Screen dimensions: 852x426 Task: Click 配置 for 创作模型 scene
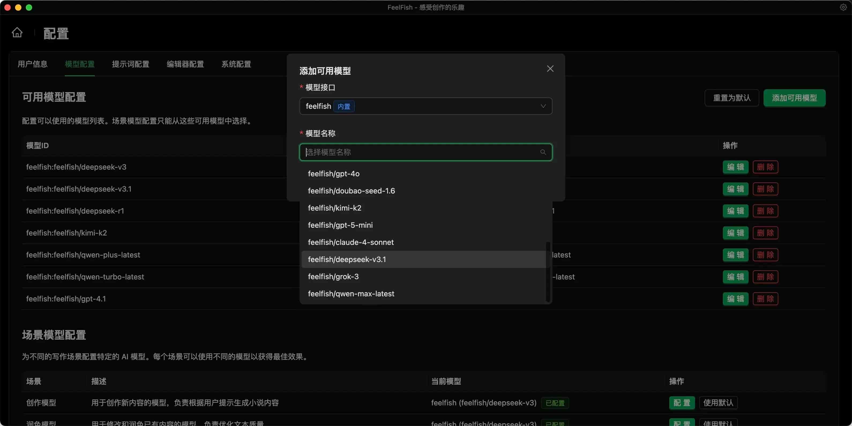click(682, 402)
